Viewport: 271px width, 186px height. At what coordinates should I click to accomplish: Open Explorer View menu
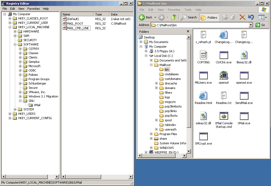(161, 10)
